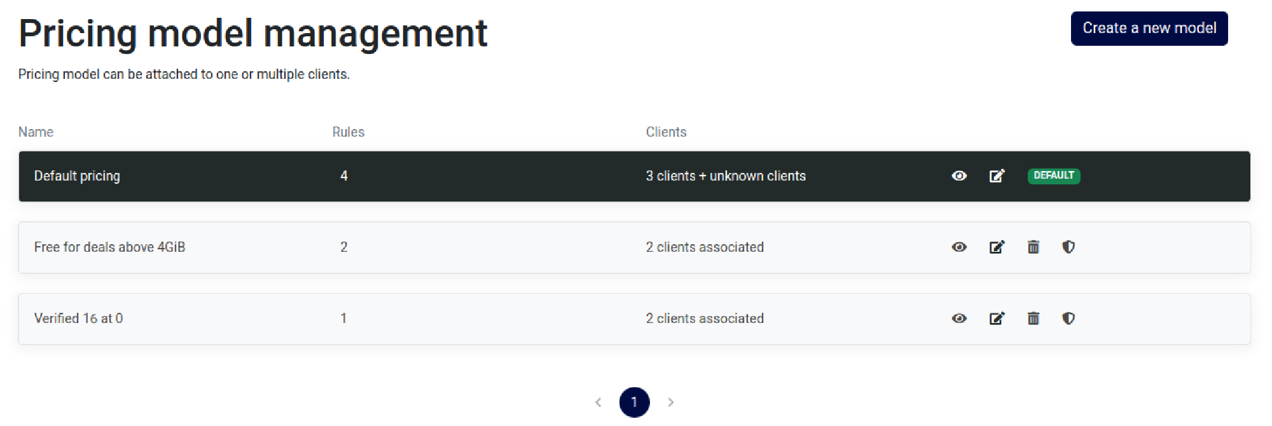Edit the "Verified 16 at 0" model

point(997,319)
